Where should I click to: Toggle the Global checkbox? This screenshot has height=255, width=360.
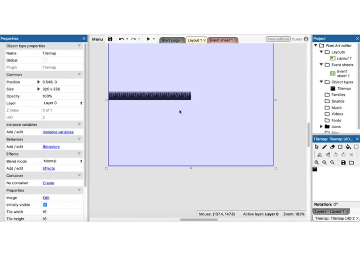[x=45, y=60]
